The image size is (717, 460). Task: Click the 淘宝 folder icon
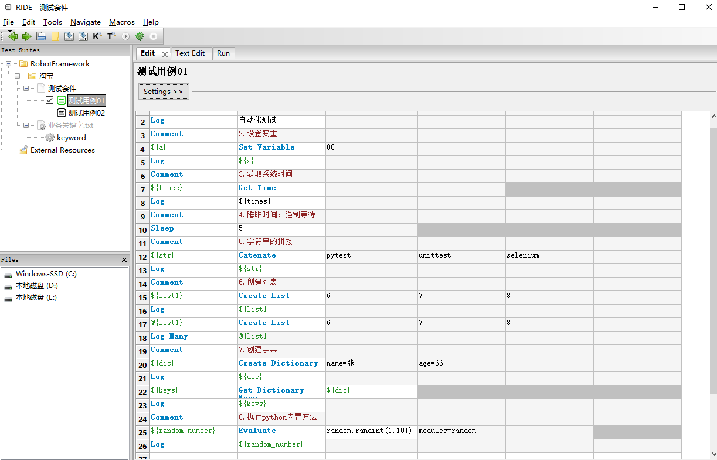tap(32, 76)
